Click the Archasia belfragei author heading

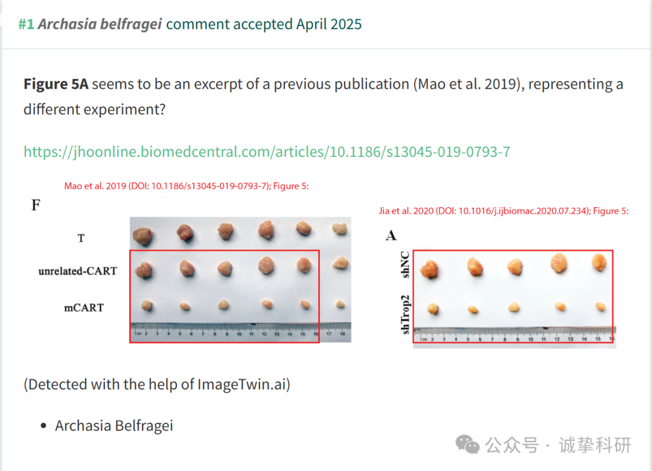coord(100,24)
